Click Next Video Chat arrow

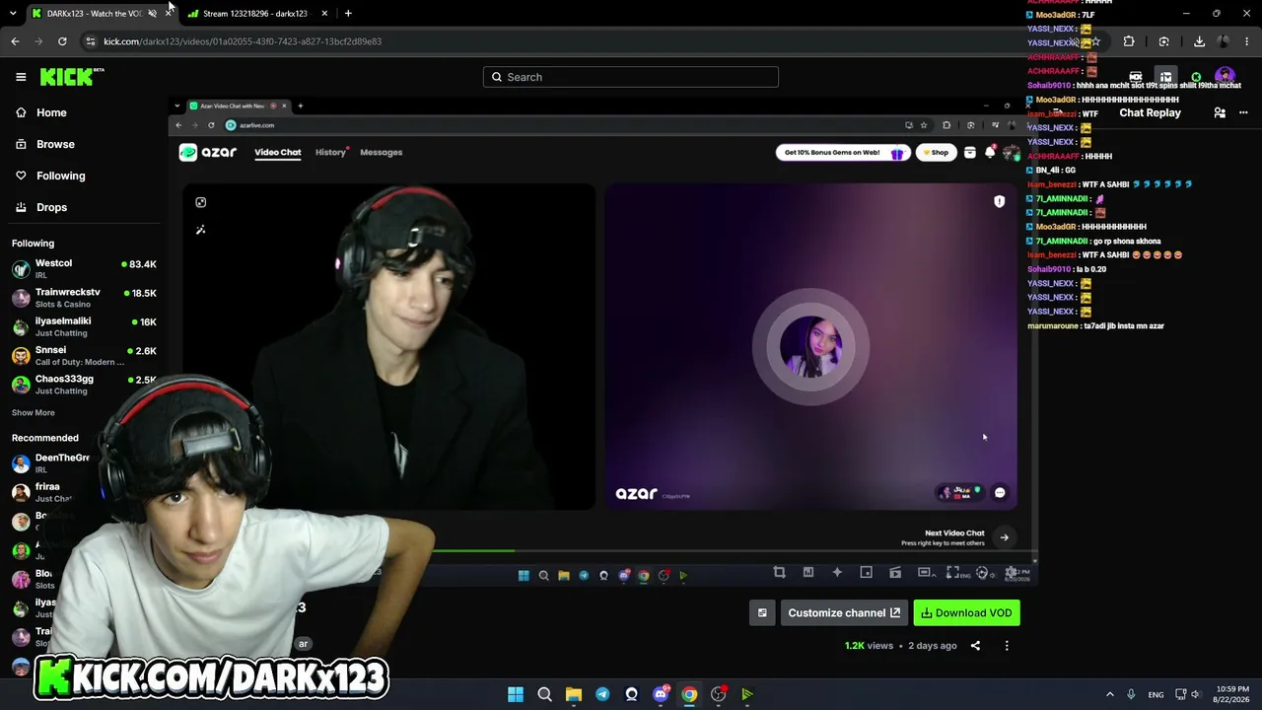(x=1004, y=537)
